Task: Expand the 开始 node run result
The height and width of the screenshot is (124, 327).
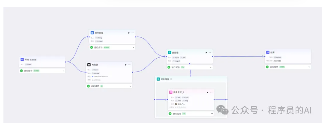Action: 63,71
